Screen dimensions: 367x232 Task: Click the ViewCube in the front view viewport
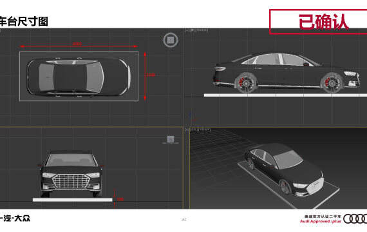coord(171,139)
